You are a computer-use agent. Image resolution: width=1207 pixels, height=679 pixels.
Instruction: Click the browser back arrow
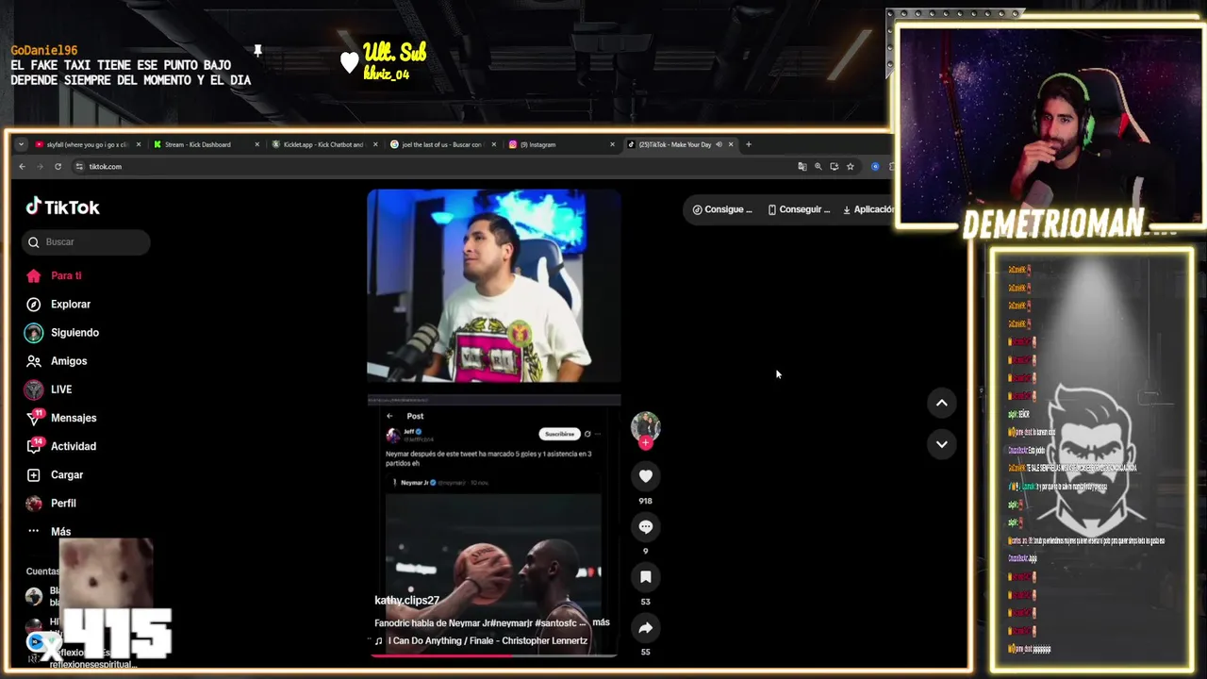pos(23,166)
